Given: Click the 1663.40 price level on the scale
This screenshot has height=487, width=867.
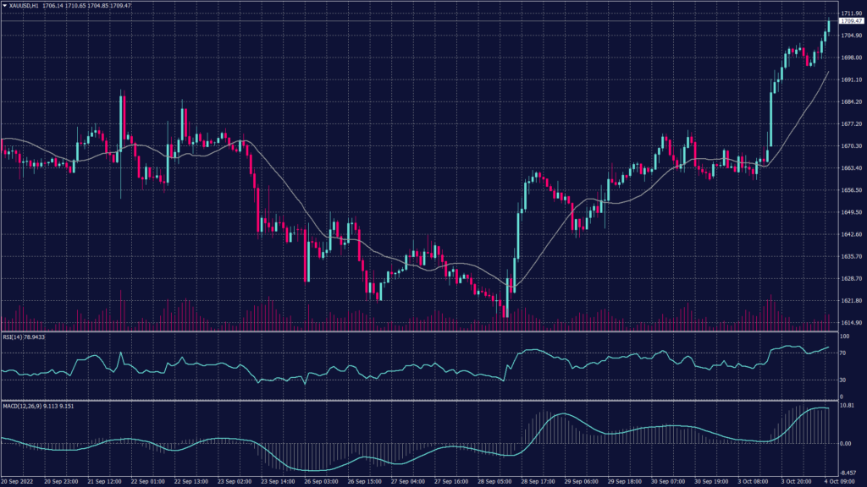Looking at the screenshot, I should (851, 168).
